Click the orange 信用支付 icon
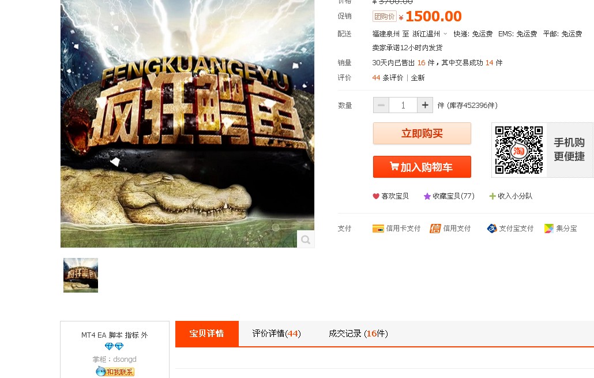This screenshot has width=594, height=378. pos(435,229)
